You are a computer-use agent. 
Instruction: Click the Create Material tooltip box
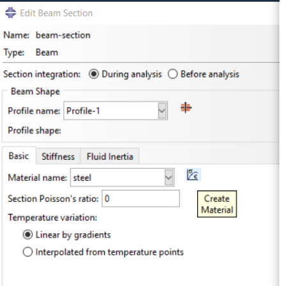[217, 204]
